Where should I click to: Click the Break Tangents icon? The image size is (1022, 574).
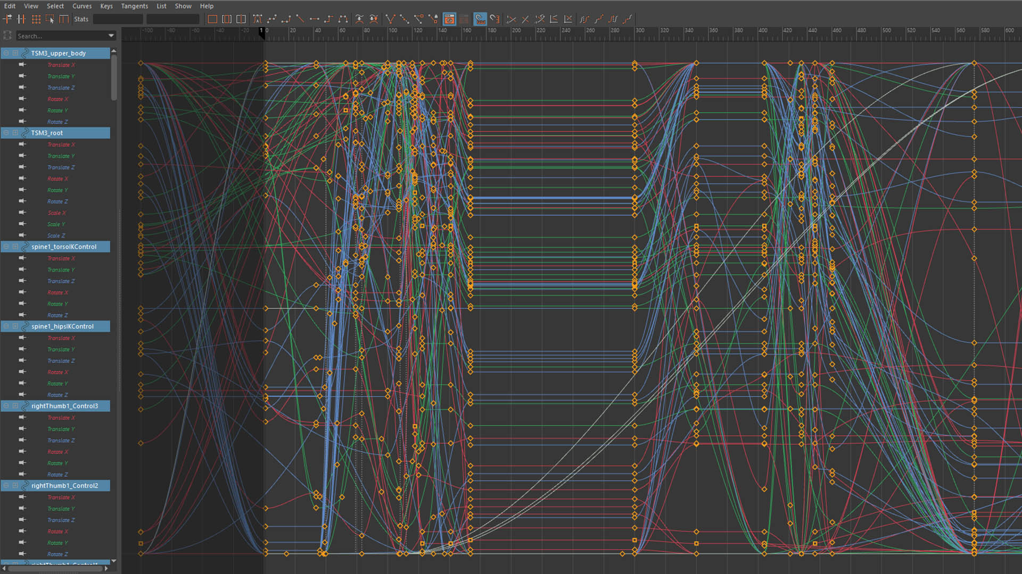tap(390, 19)
